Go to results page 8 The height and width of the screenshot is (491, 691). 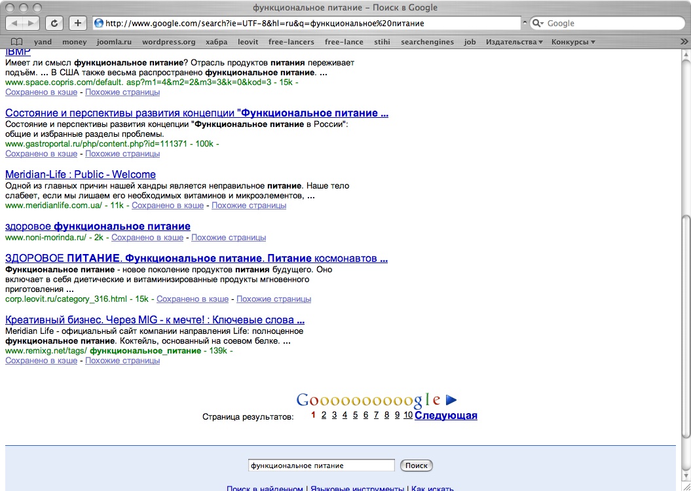tap(387, 415)
